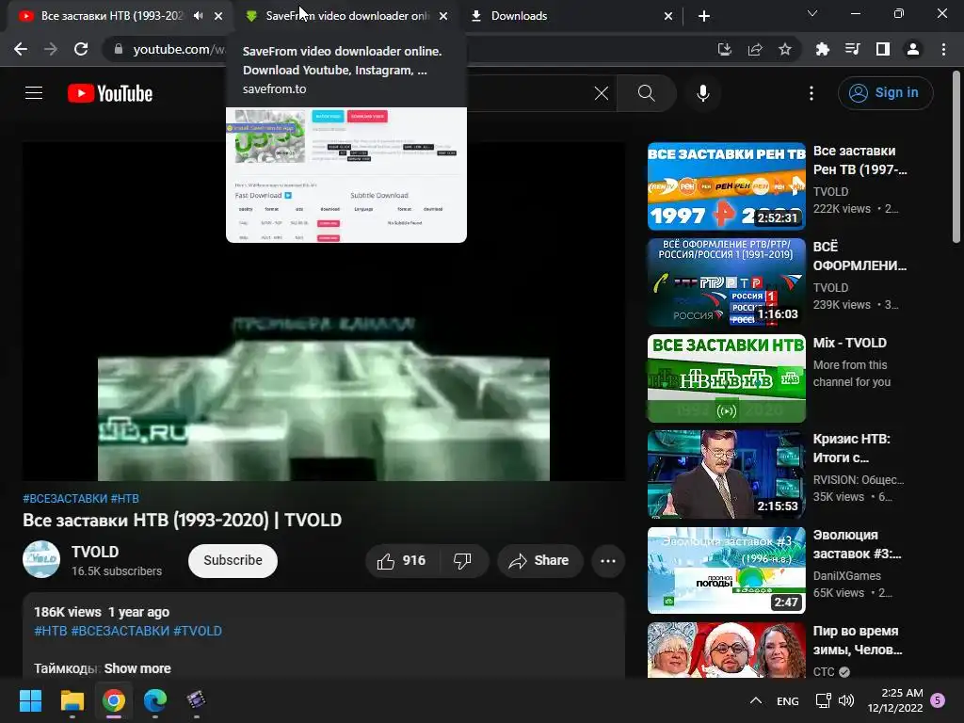The width and height of the screenshot is (964, 723).
Task: Click the share page icon in address bar
Action: (x=755, y=49)
